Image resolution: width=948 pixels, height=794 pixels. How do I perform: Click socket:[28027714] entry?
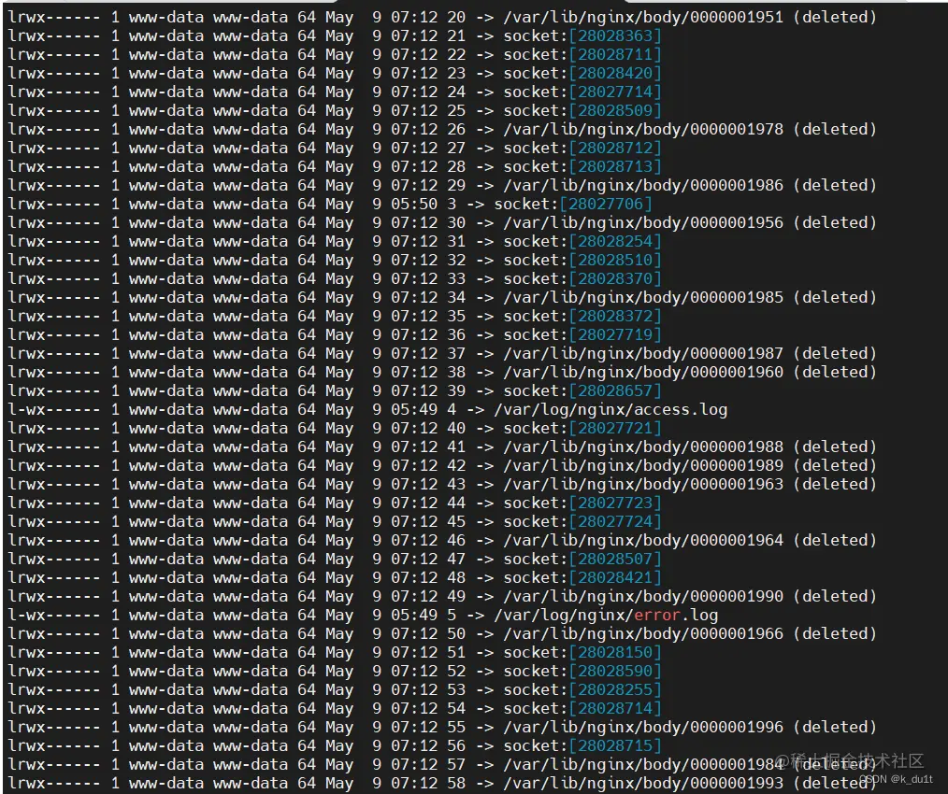(582, 92)
